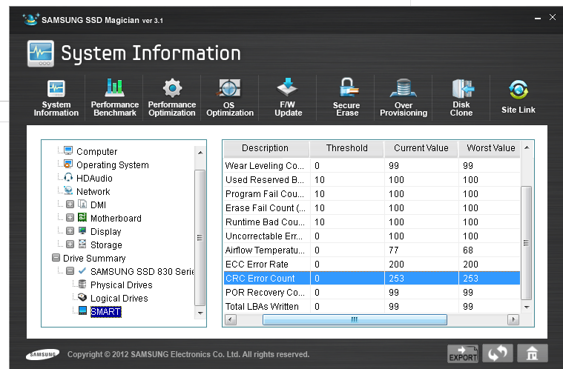
Task: Open the Over Provisioning section
Action: tap(404, 97)
